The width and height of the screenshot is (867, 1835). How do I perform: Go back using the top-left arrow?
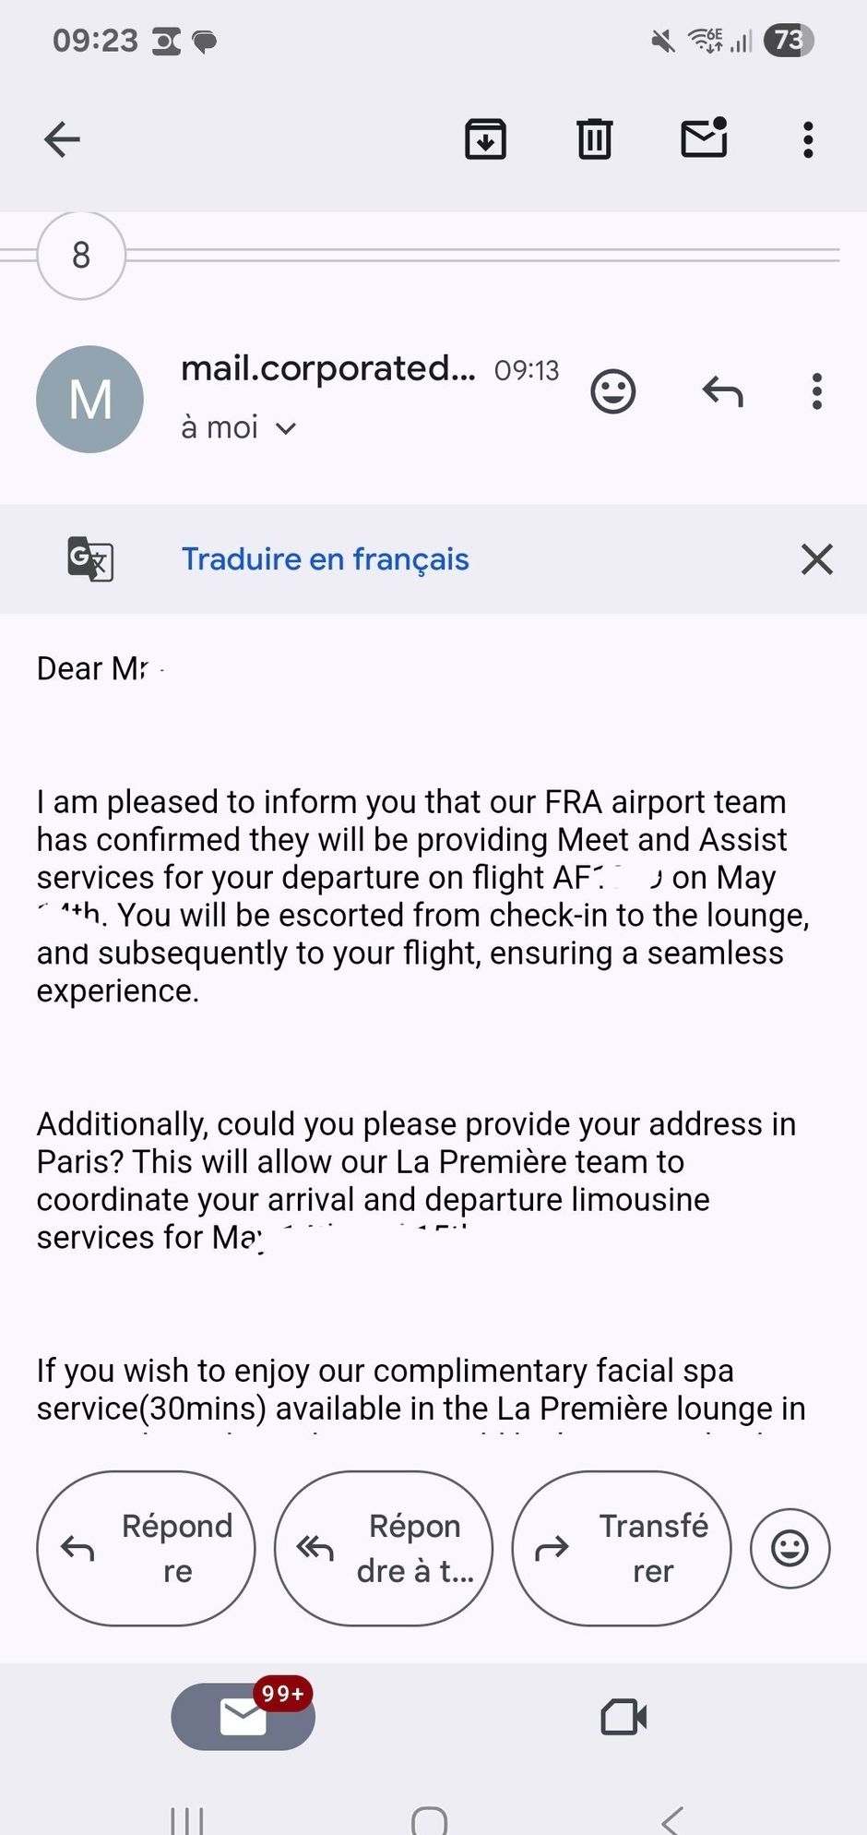click(63, 140)
